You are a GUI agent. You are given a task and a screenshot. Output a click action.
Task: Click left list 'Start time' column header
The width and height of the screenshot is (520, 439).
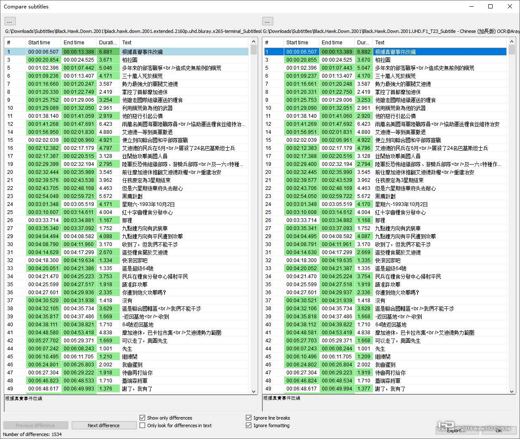[43, 43]
